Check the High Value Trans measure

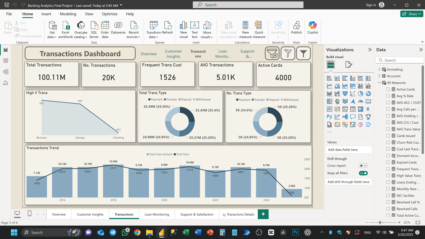click(388, 176)
